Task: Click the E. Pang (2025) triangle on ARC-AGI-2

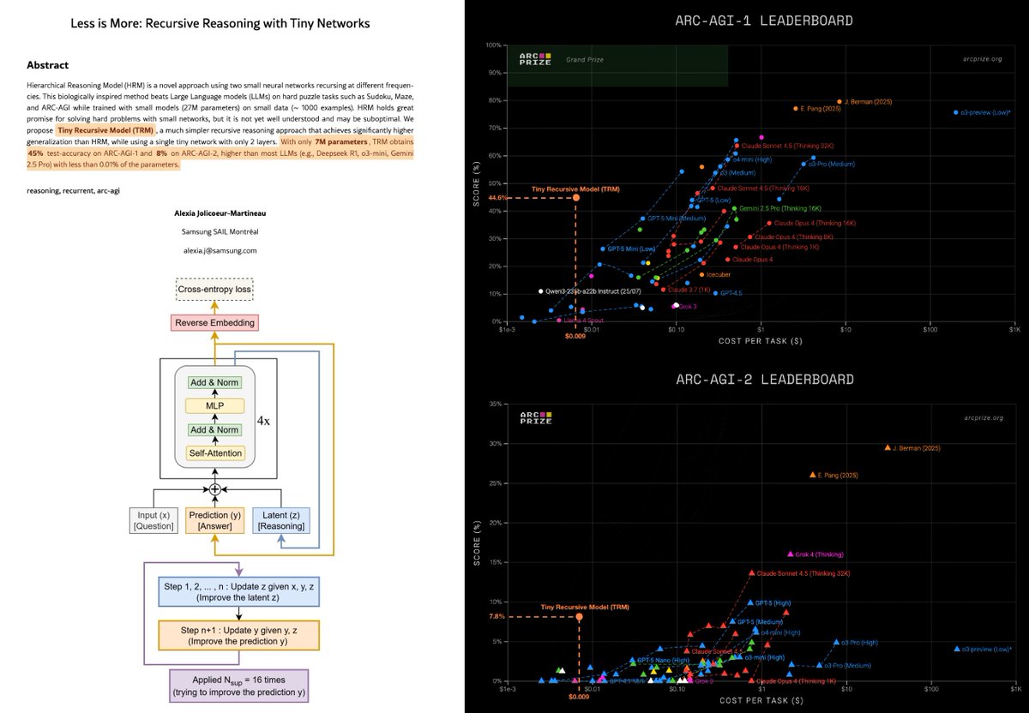Action: point(811,474)
